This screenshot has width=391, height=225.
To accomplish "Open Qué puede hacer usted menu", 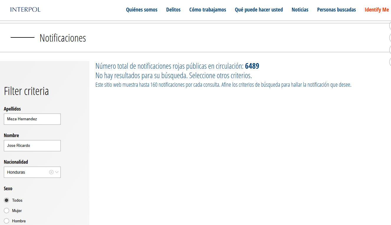I will (259, 10).
